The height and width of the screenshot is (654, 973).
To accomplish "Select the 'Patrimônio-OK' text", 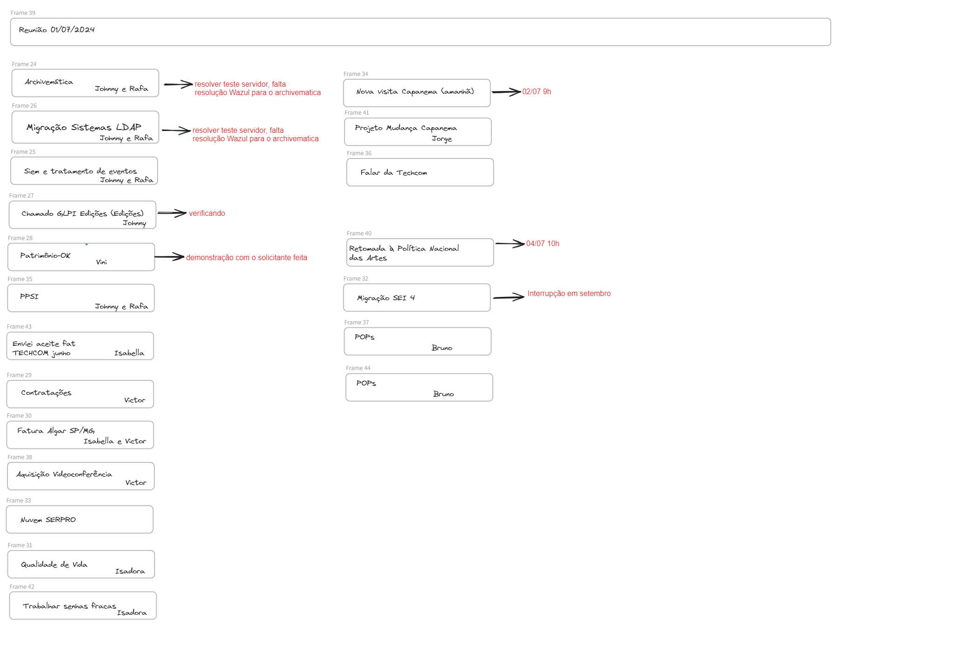I will (45, 255).
